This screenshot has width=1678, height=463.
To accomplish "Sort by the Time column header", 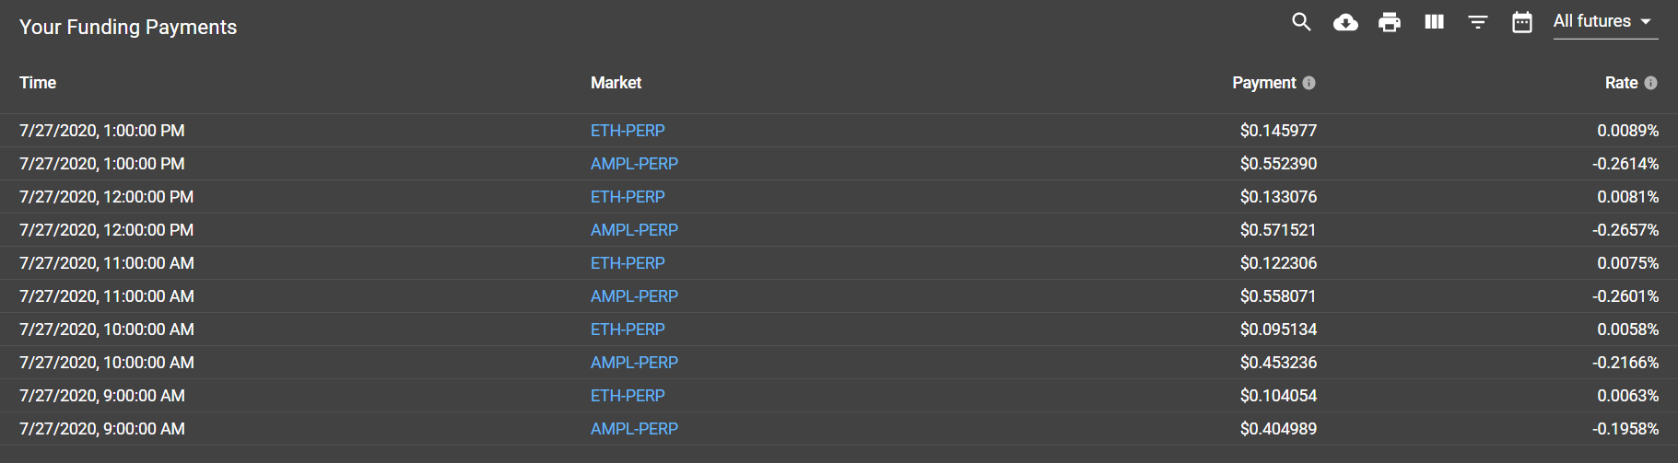I will [x=38, y=83].
